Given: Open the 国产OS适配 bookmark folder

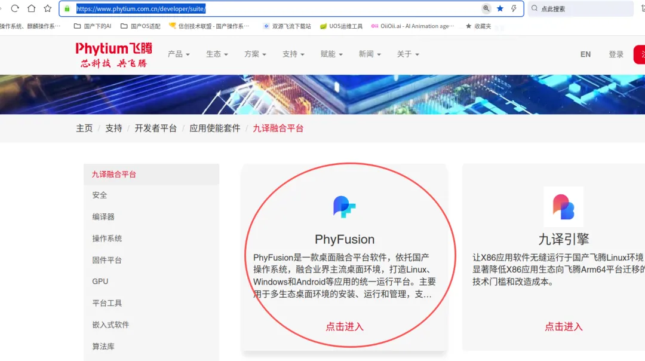Looking at the screenshot, I should [x=140, y=26].
